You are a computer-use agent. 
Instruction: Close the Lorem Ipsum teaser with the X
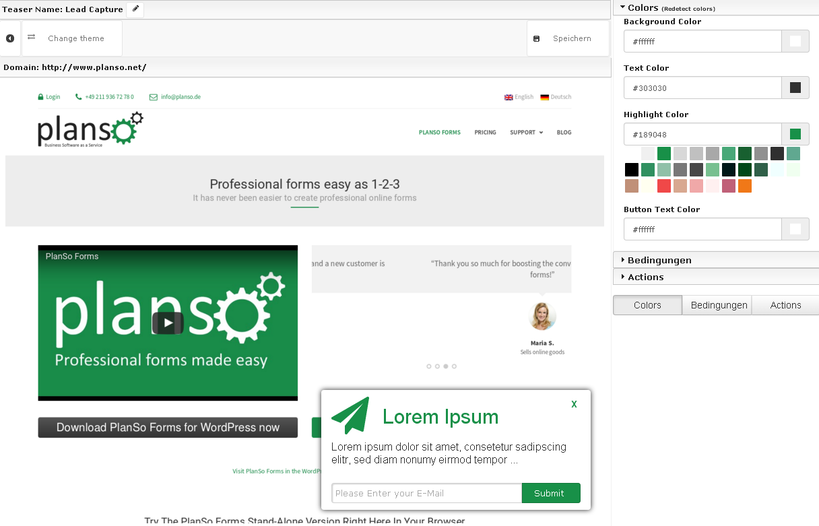click(574, 404)
